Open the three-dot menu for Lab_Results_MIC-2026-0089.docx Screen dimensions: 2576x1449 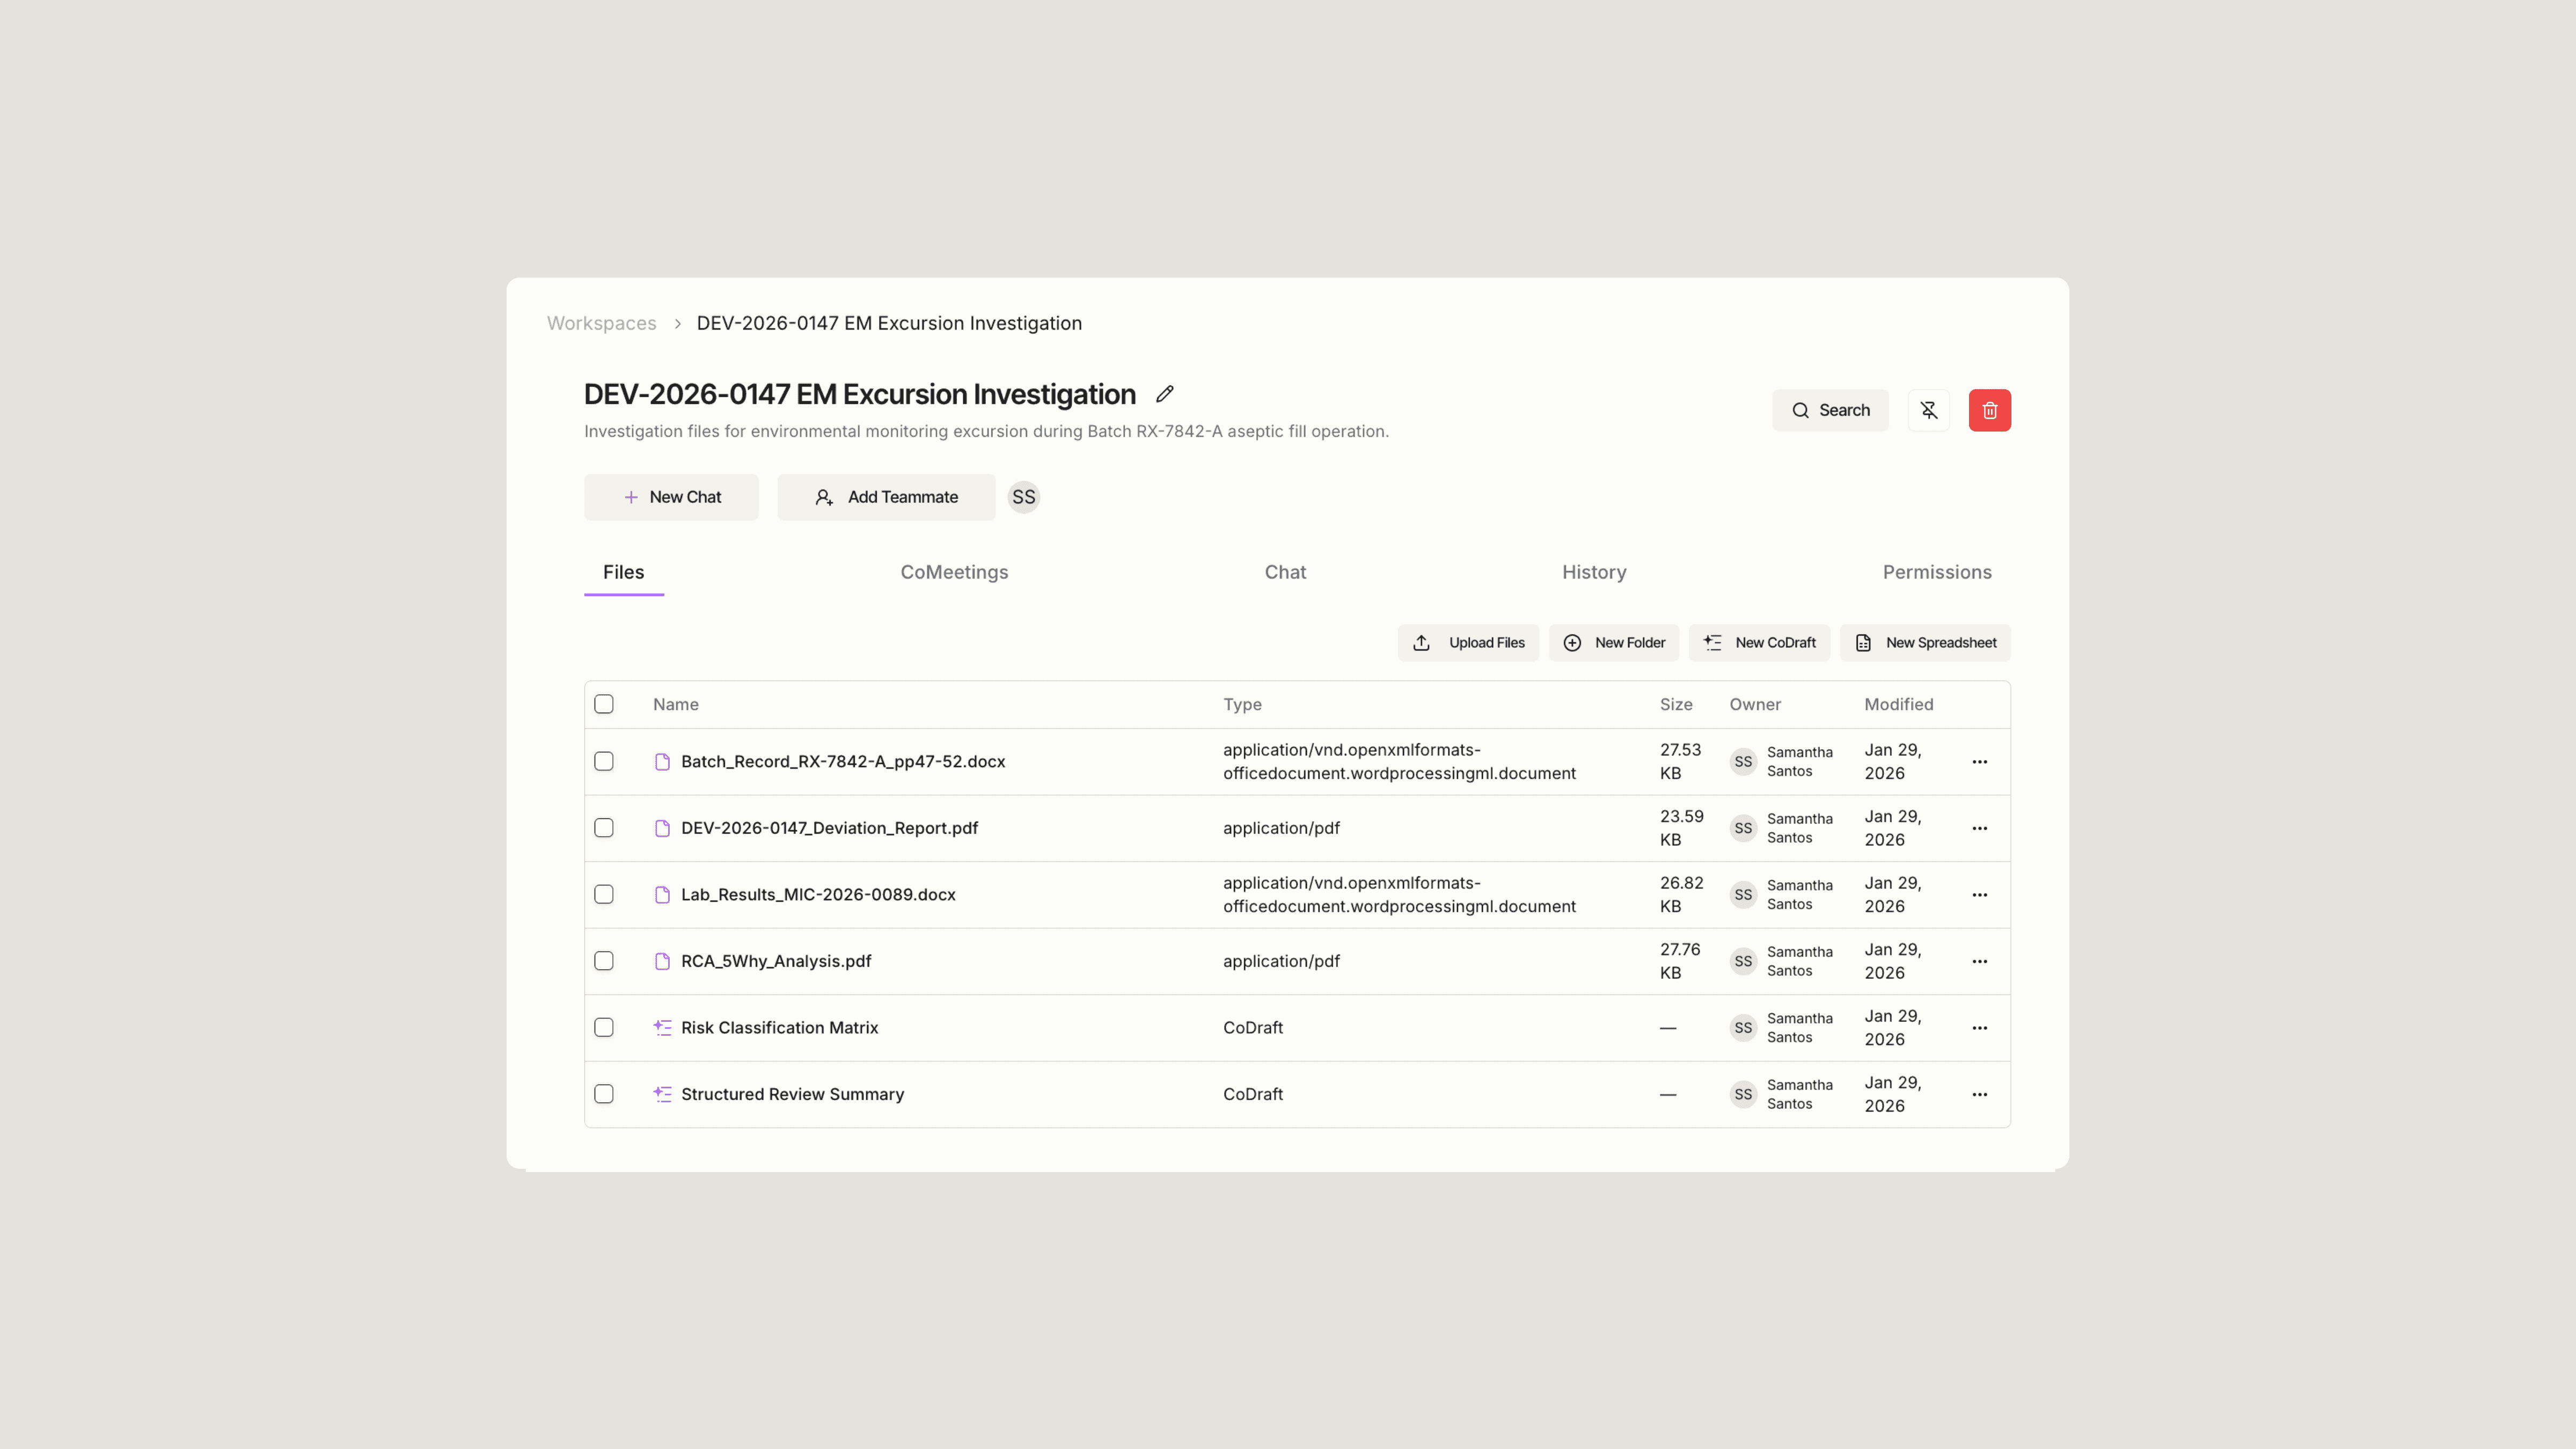[1979, 895]
